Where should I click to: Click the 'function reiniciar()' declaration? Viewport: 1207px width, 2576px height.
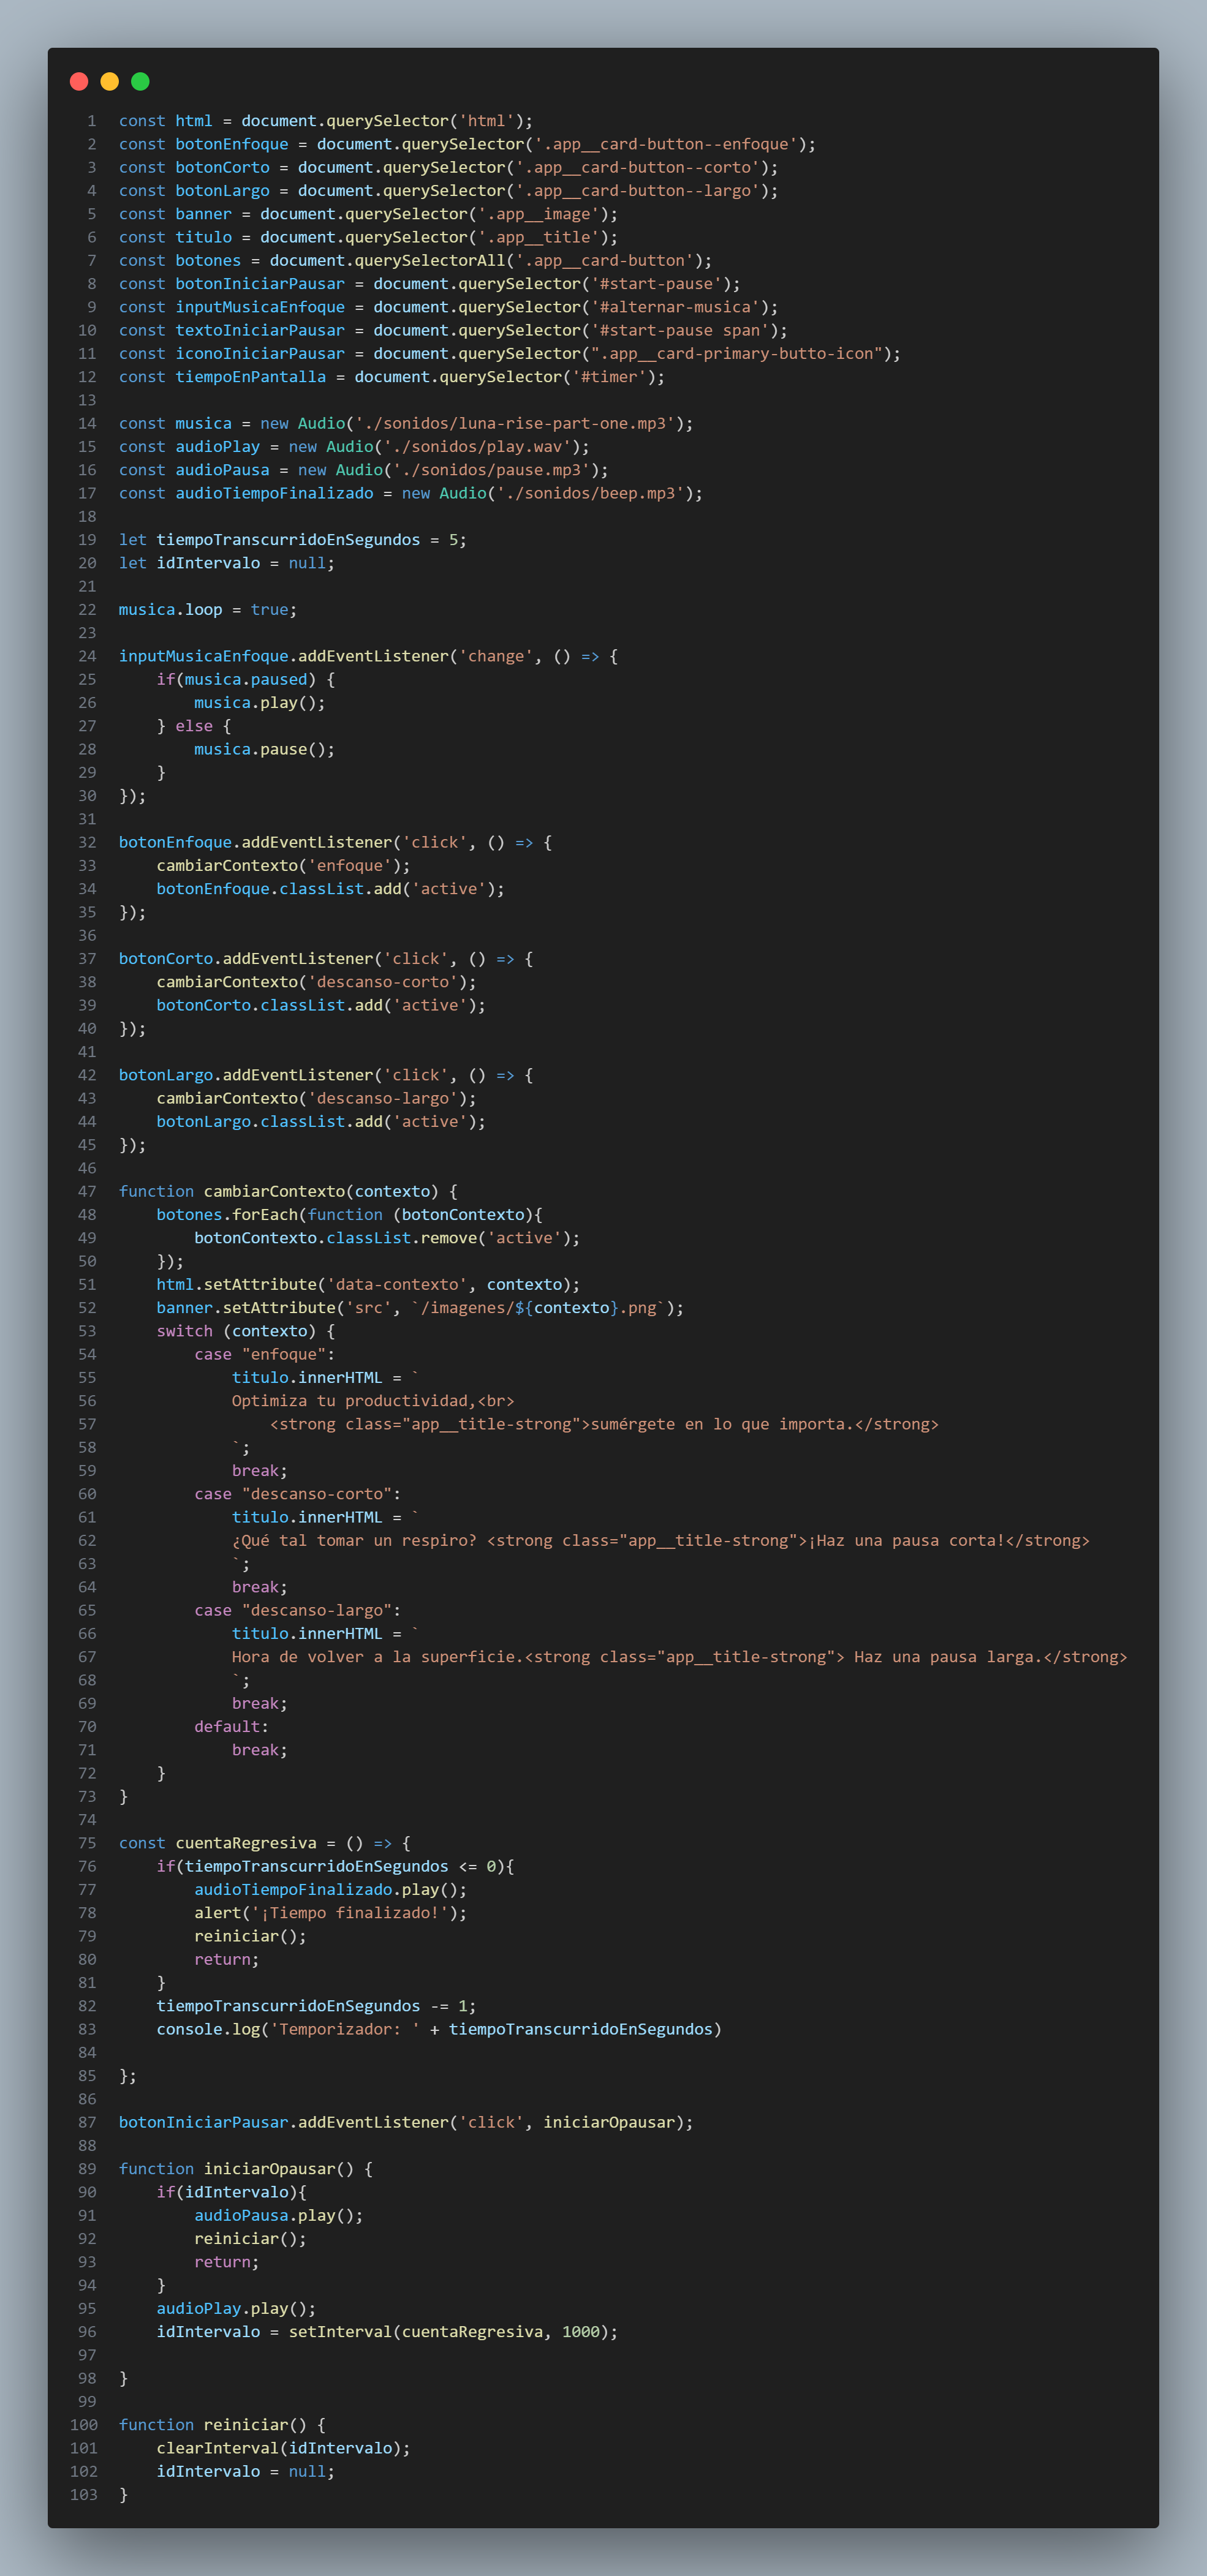[212, 2425]
